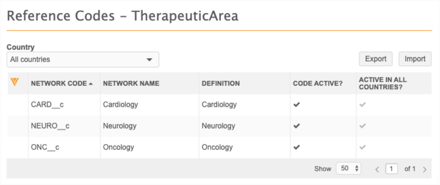Image resolution: width=440 pixels, height=185 pixels.
Task: Open the Country dropdown showing All countries
Action: (83, 60)
